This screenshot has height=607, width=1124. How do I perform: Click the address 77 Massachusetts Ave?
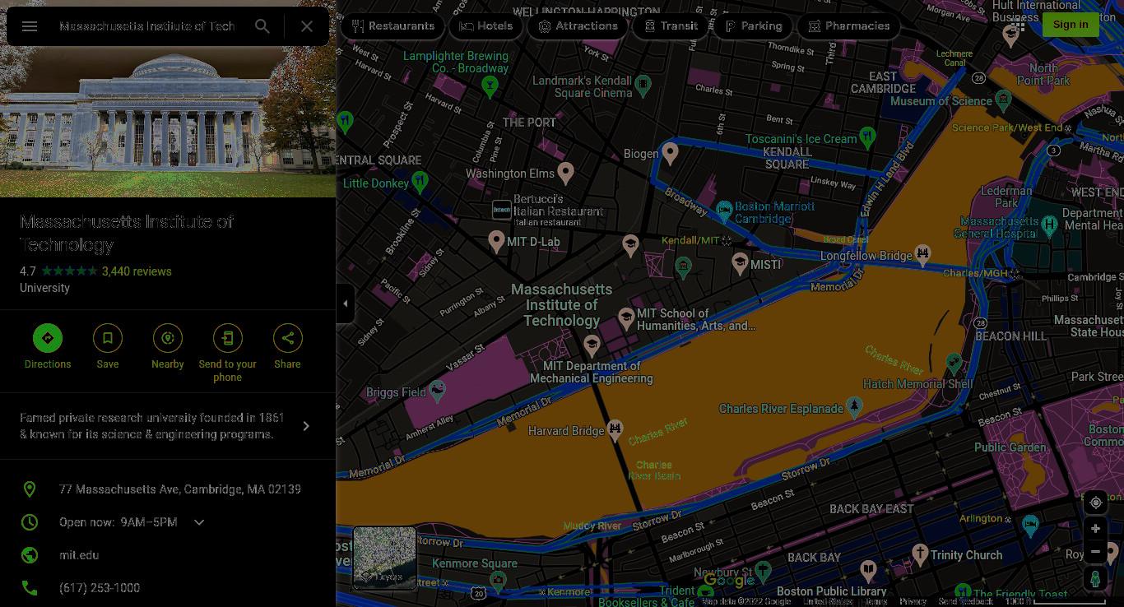[180, 489]
